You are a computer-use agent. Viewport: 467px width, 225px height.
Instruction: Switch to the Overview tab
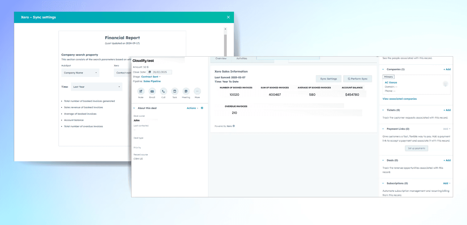point(221,58)
